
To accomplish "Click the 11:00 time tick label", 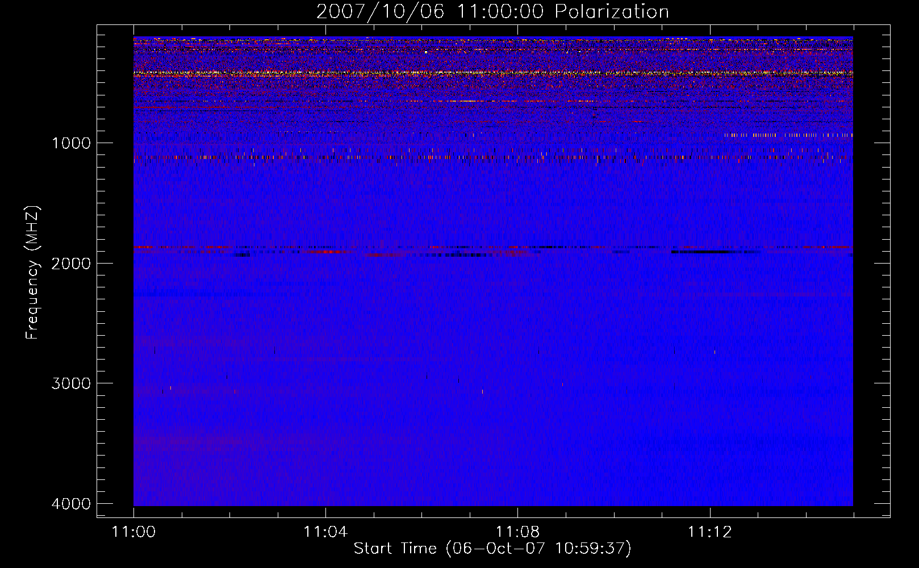I will click(134, 532).
